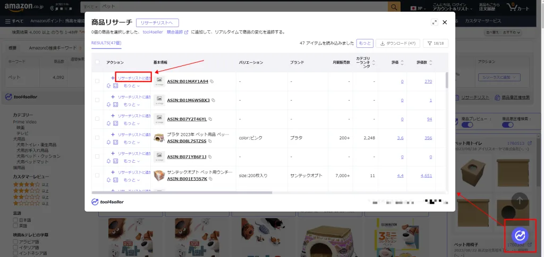
Task: Check the box for row ASIN:B071YB6F1J
Action: pyautogui.click(x=97, y=156)
